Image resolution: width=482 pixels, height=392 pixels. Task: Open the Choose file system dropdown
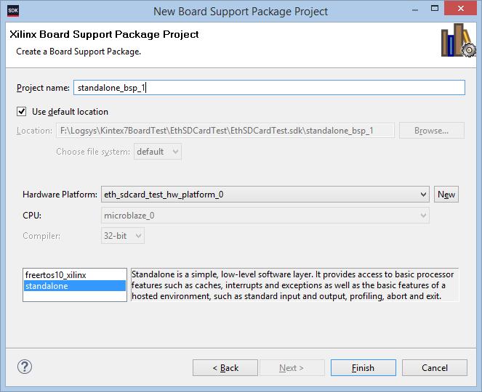(158, 152)
